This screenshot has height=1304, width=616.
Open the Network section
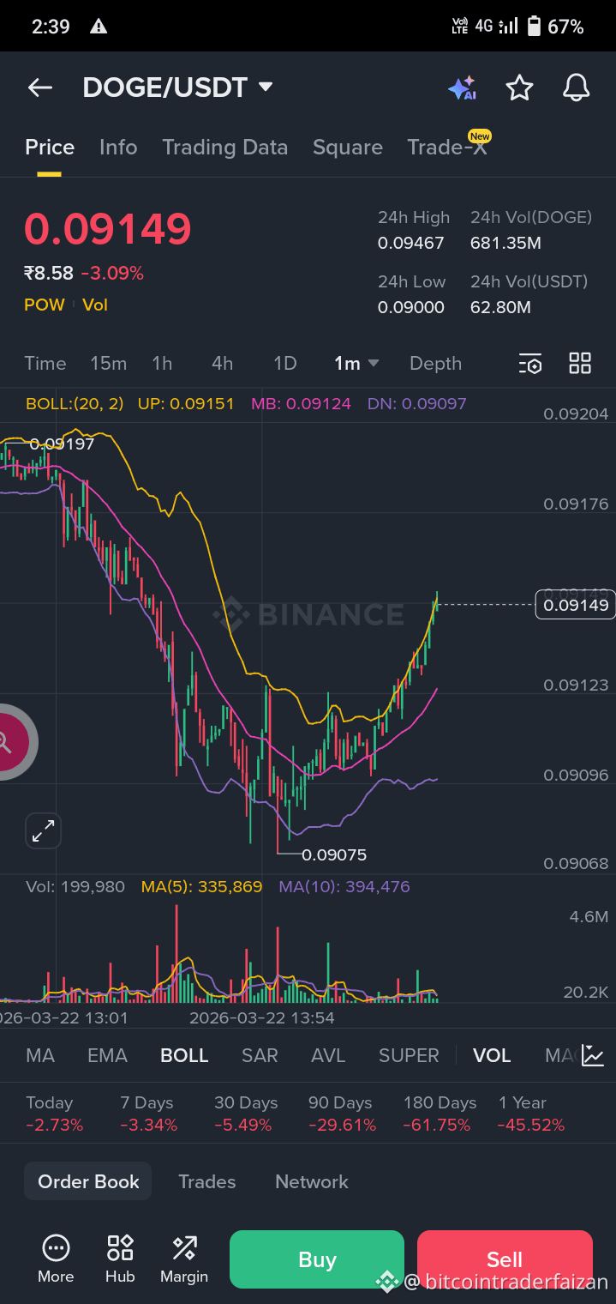[x=312, y=1181]
